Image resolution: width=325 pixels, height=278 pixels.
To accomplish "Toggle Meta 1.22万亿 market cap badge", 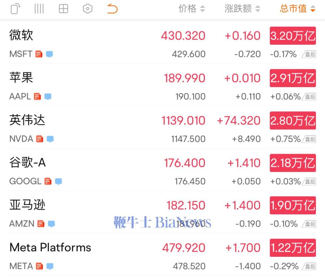I will pos(293,248).
